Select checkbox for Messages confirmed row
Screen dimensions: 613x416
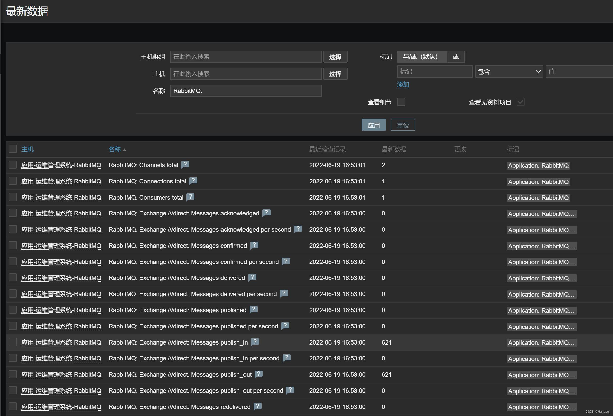(x=13, y=245)
